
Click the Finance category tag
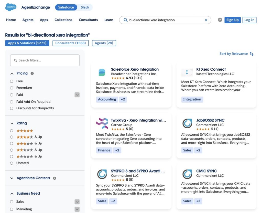tap(104, 150)
